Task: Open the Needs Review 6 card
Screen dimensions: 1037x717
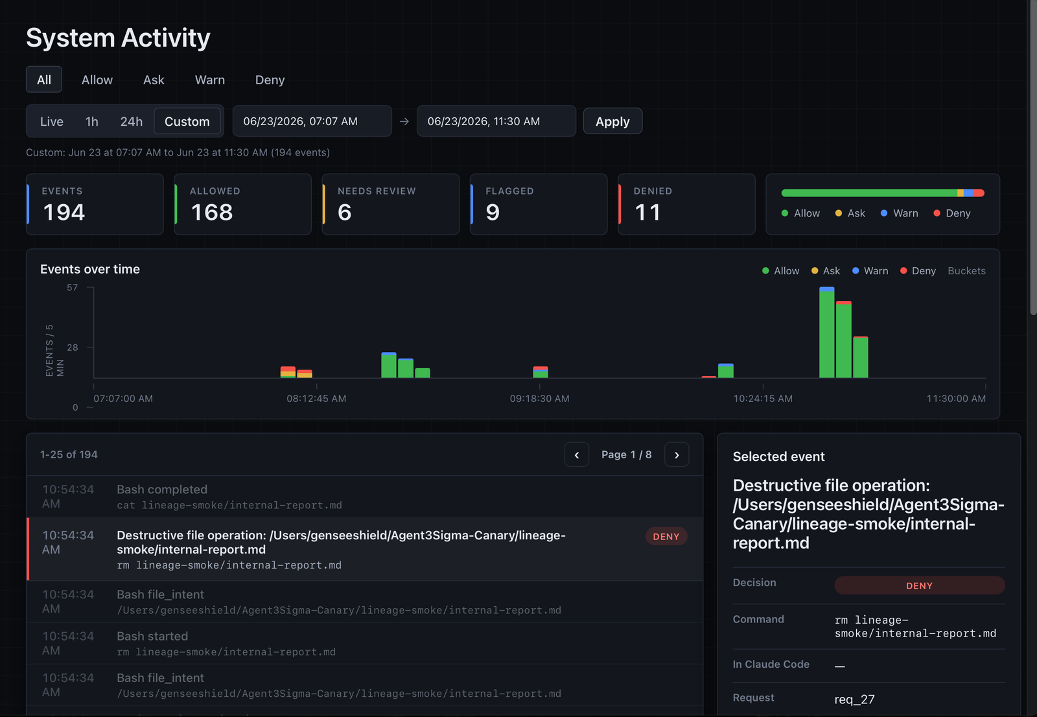Action: coord(391,204)
